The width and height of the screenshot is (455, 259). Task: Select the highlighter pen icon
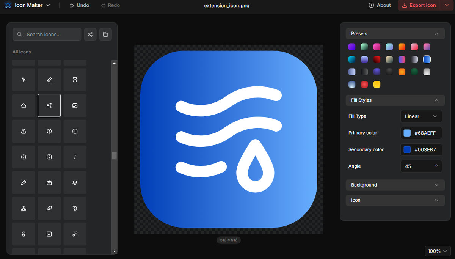49,80
